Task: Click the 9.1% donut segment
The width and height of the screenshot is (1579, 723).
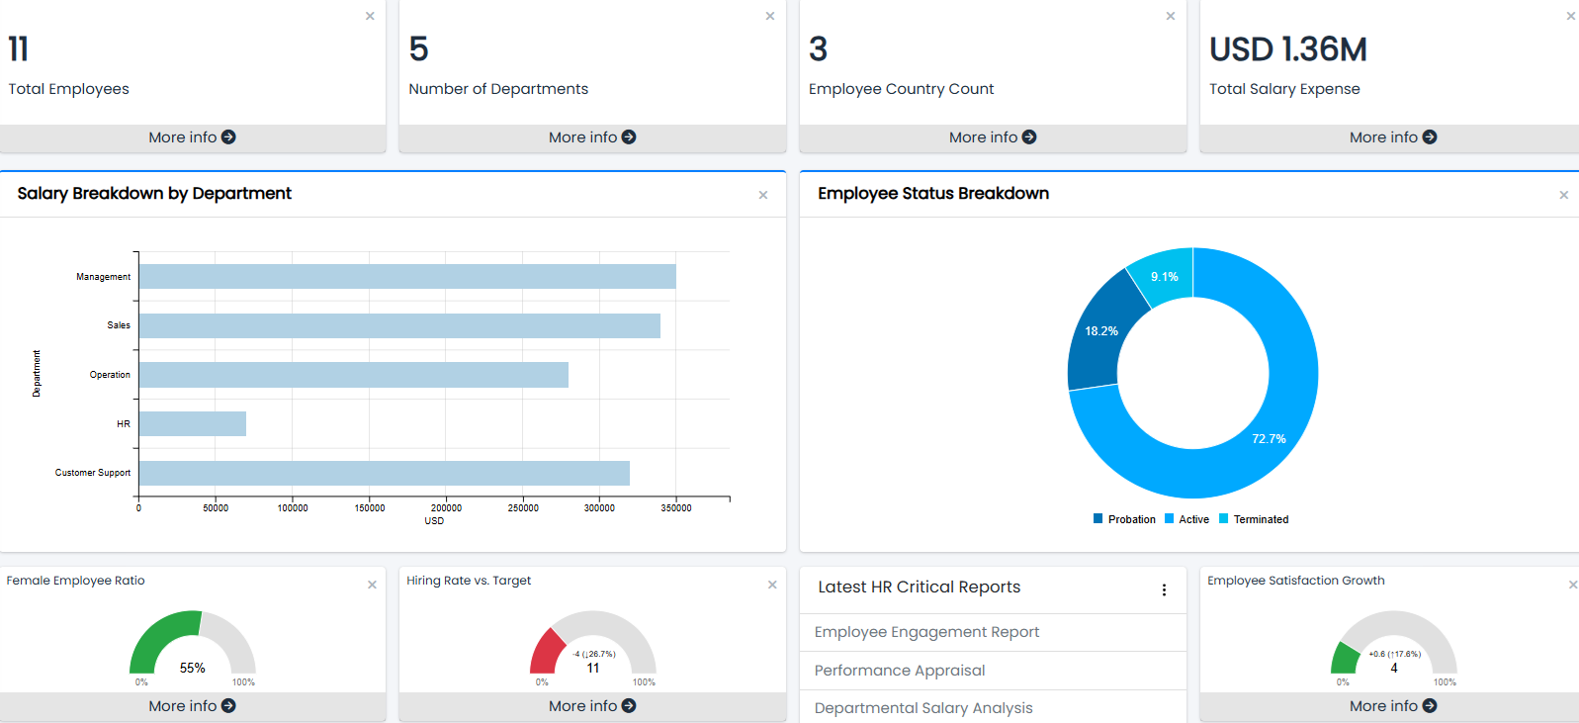Action: 1165,276
